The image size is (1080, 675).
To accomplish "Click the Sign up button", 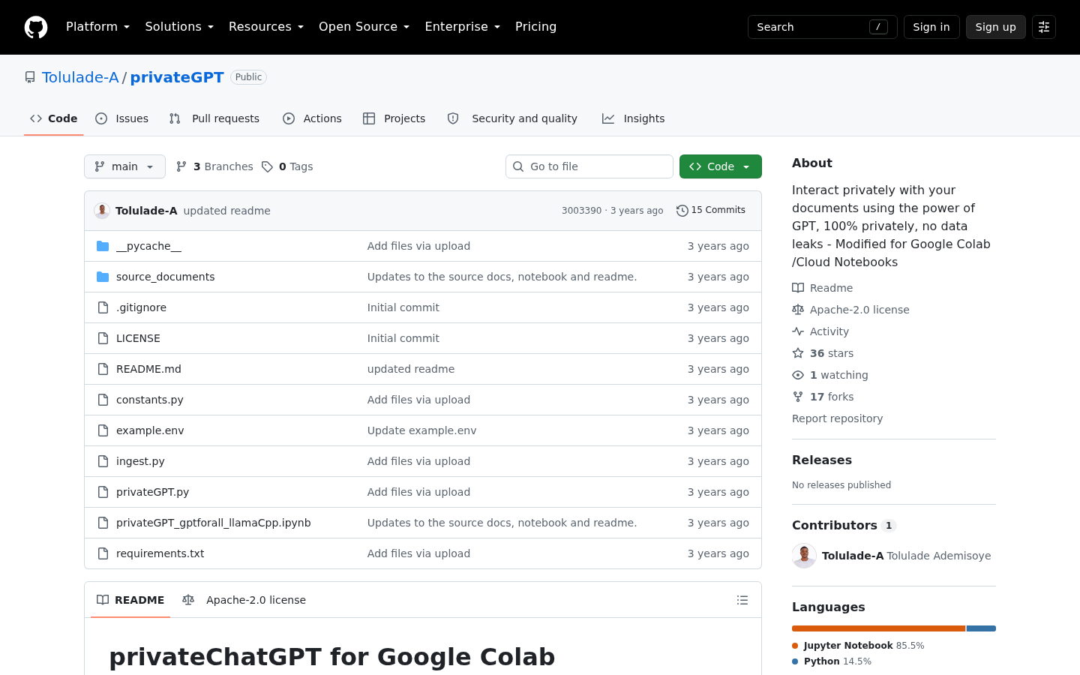I will coord(996,27).
